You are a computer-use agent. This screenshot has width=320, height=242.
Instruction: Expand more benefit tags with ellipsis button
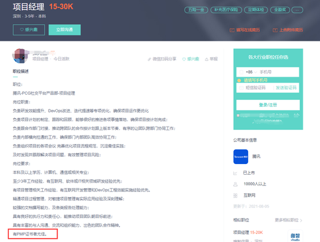coord(297,10)
